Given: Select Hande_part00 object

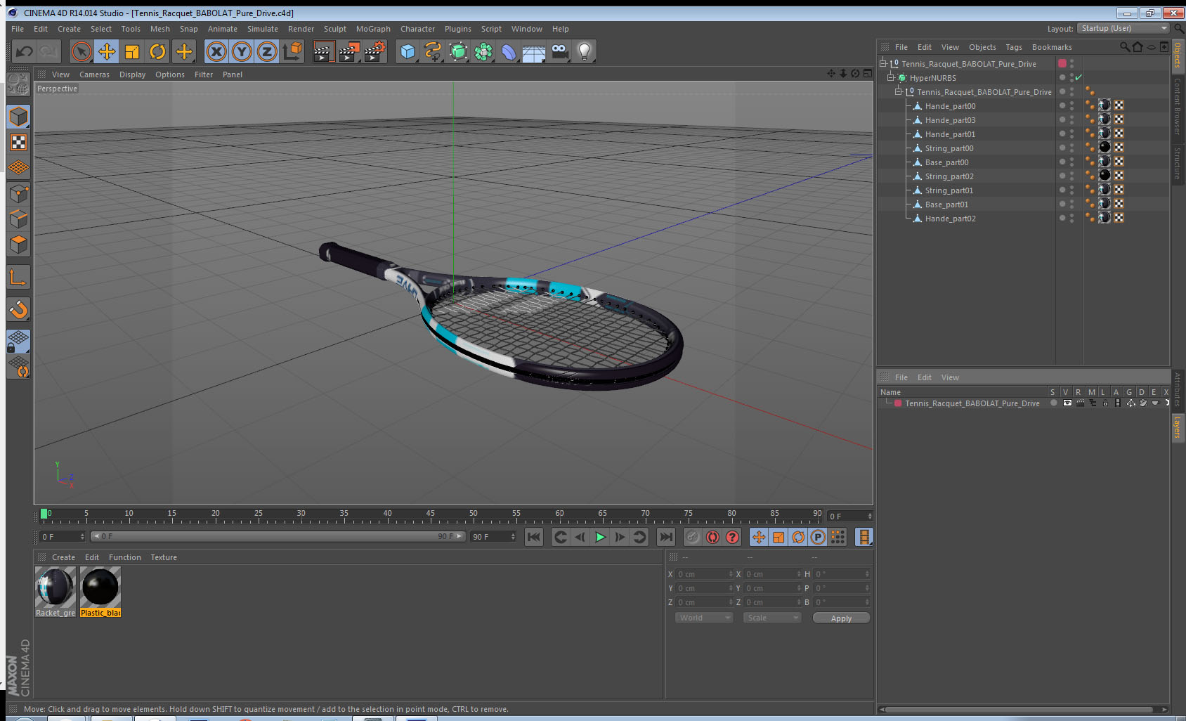Looking at the screenshot, I should click(950, 106).
